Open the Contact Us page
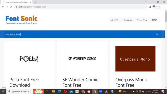 click(128, 20)
